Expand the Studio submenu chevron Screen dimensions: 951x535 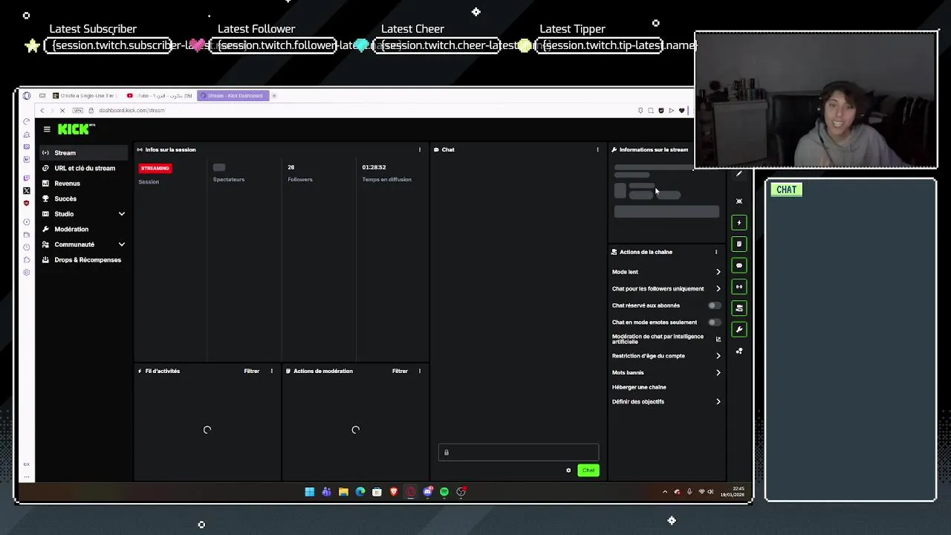click(x=122, y=214)
